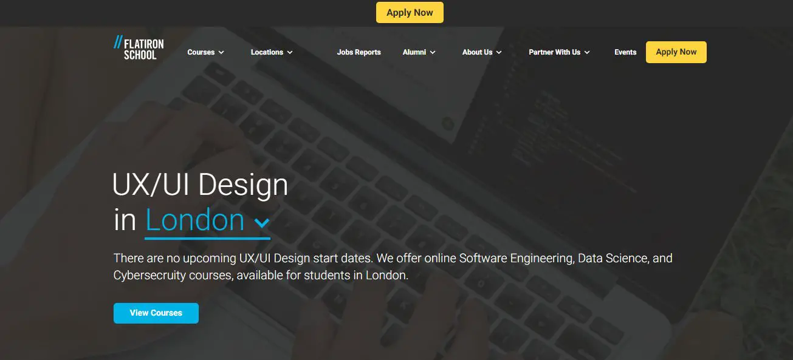Image resolution: width=793 pixels, height=360 pixels.
Task: Click the blue View Courses button
Action: pos(156,313)
